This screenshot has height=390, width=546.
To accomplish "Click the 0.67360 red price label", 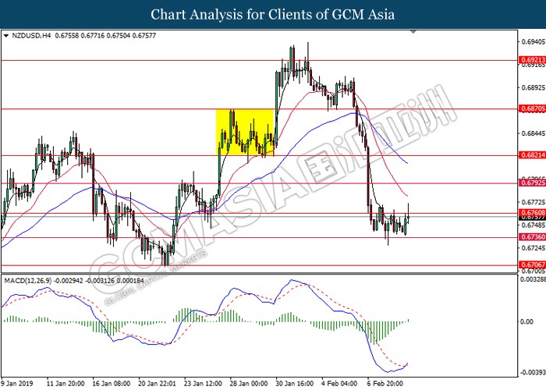I will [x=531, y=237].
